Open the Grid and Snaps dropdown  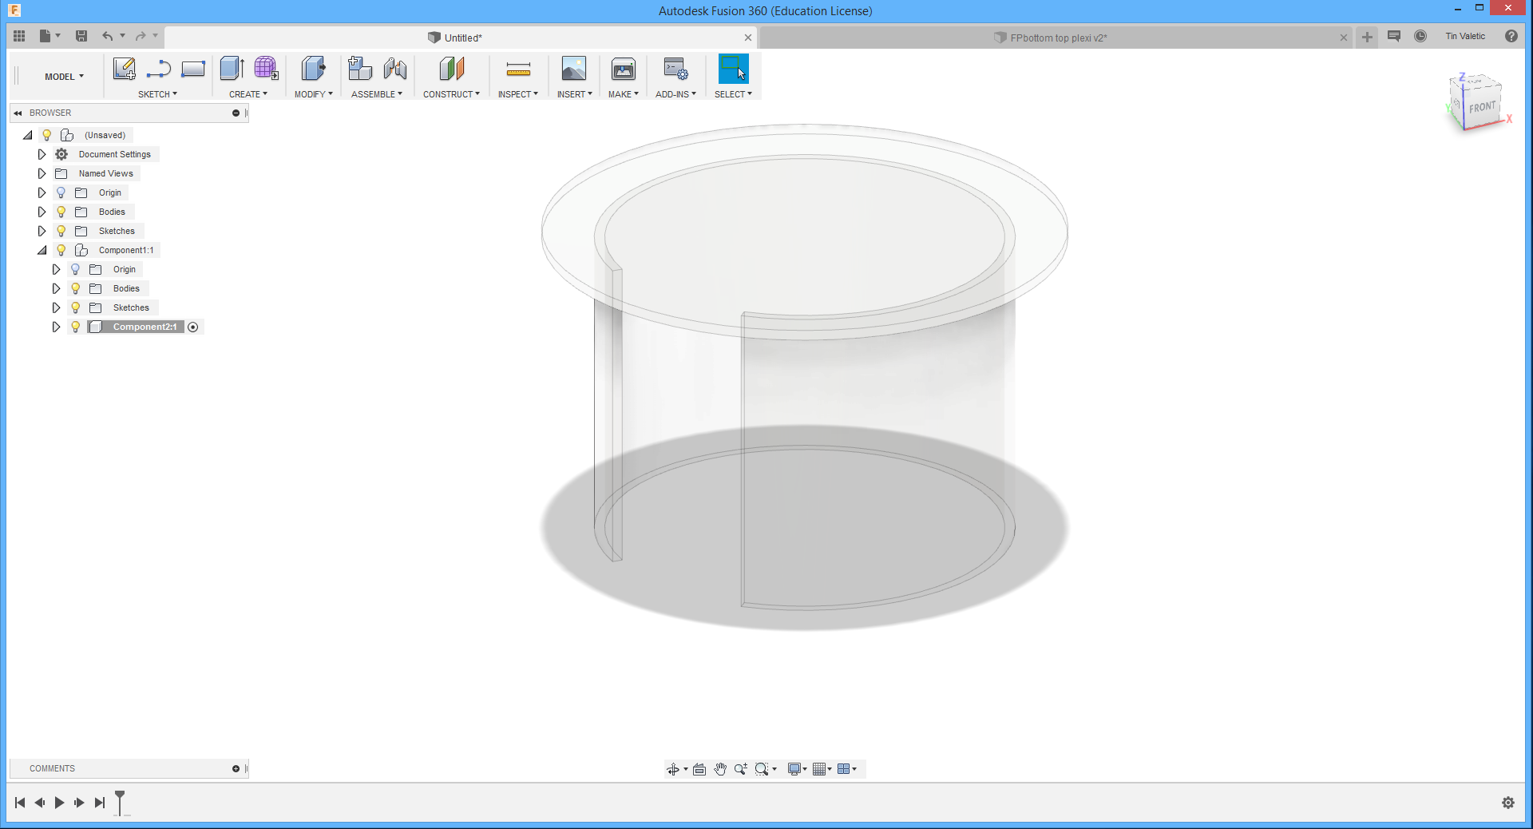pos(822,769)
